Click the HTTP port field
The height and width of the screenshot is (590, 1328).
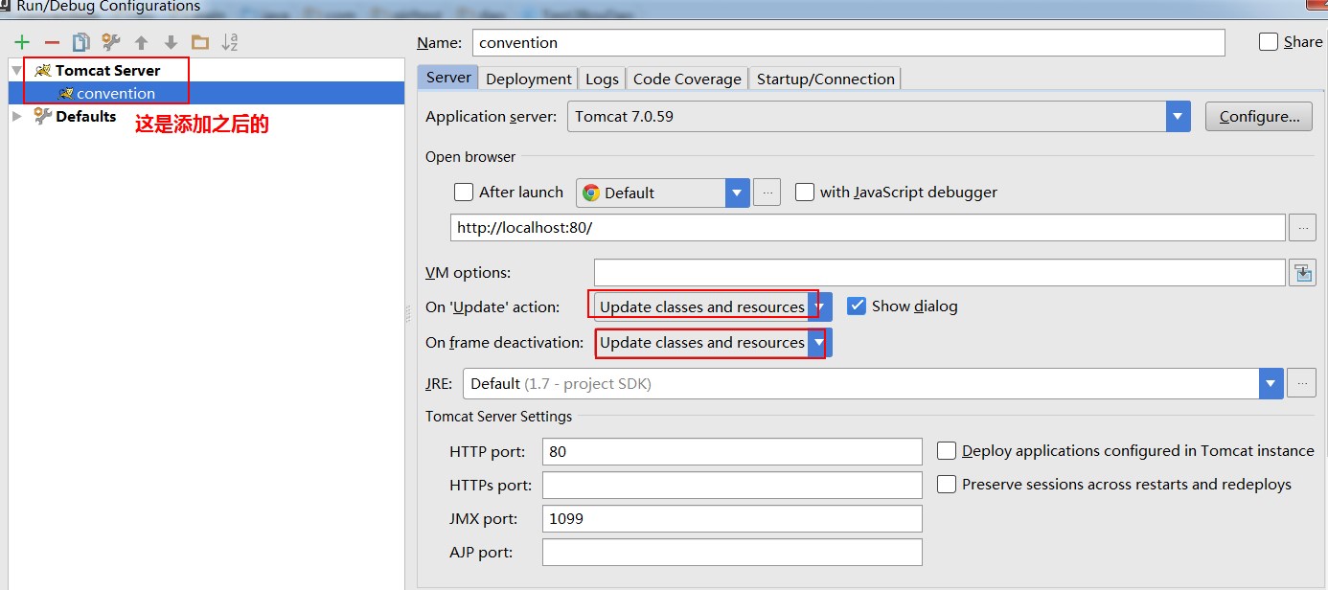(732, 451)
